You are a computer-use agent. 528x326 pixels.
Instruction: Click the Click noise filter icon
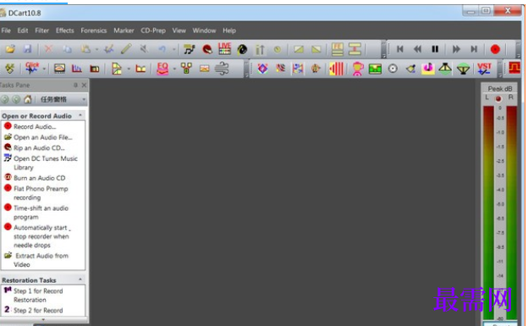point(32,68)
